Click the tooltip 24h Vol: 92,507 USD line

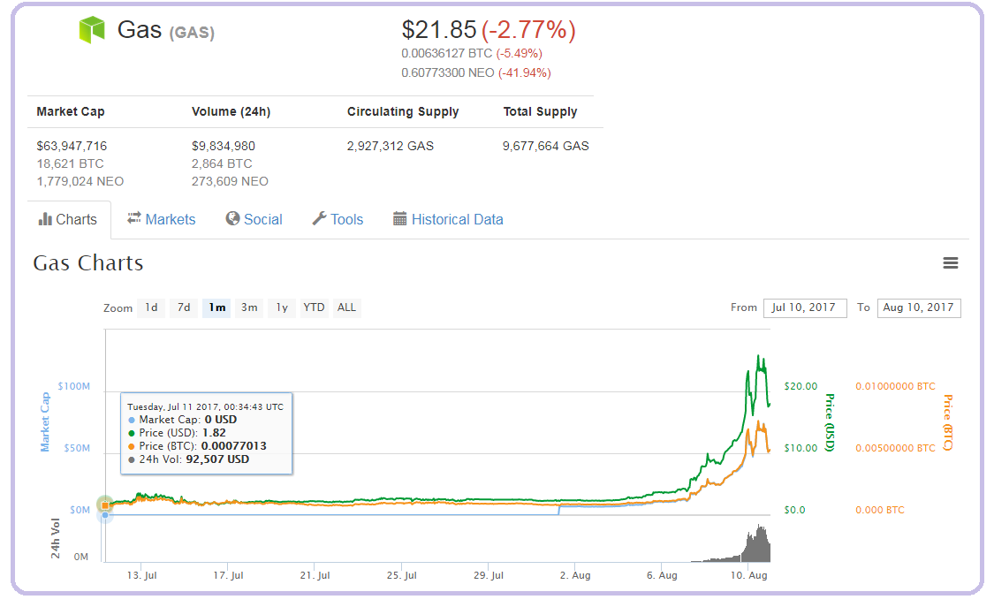click(189, 459)
